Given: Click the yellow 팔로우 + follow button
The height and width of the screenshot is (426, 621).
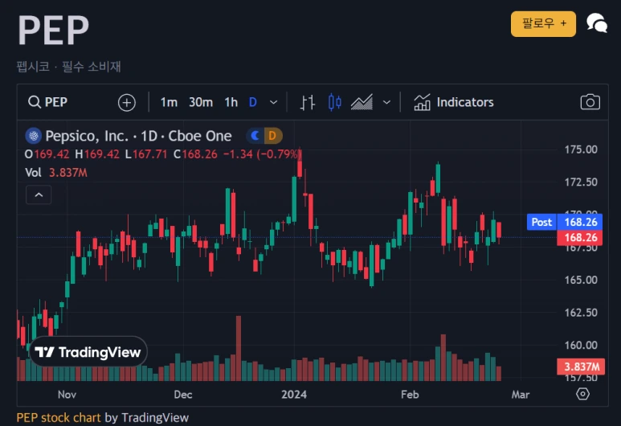Looking at the screenshot, I should pos(543,24).
